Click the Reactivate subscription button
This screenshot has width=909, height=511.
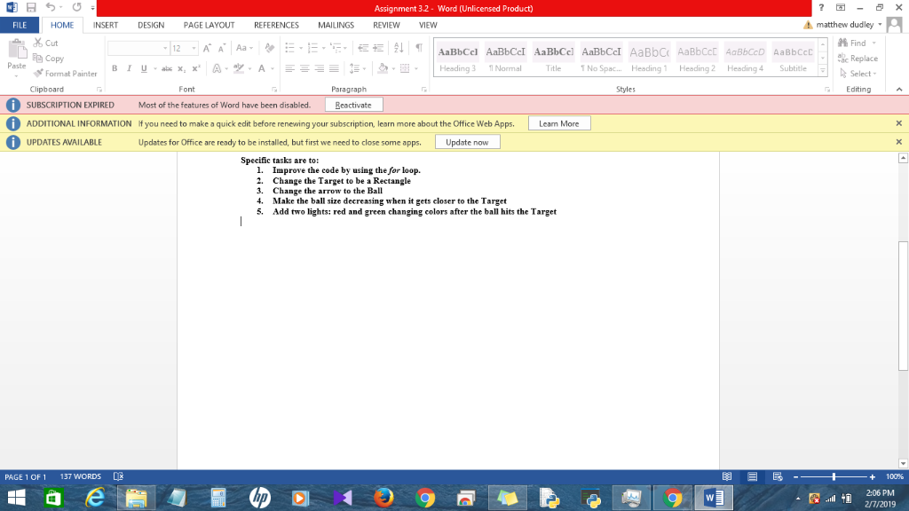click(x=353, y=104)
